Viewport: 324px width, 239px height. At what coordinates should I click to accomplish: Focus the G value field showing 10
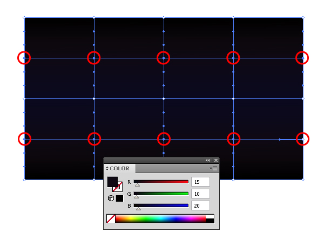(x=200, y=194)
